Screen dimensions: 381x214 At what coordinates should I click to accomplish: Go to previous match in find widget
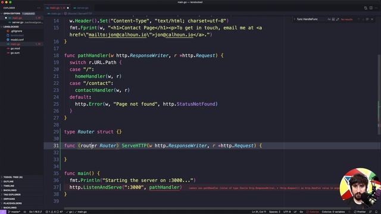click(358, 19)
